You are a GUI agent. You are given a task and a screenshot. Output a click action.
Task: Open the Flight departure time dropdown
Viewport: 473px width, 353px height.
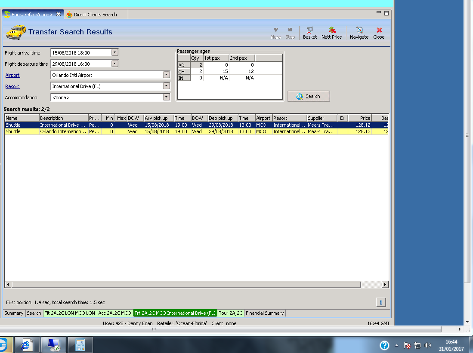114,64
